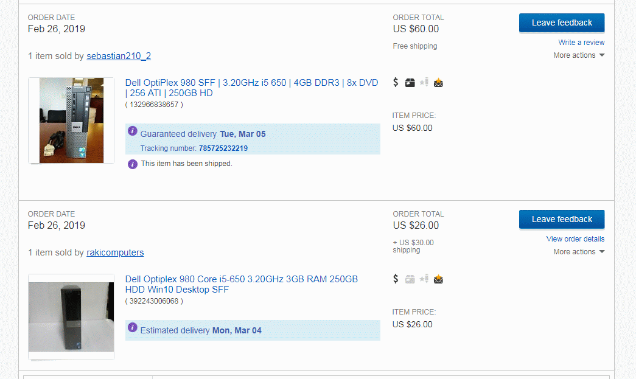Click info icon next to 'This item has been shipped'
Screen dimensions: 636x379
coord(133,164)
